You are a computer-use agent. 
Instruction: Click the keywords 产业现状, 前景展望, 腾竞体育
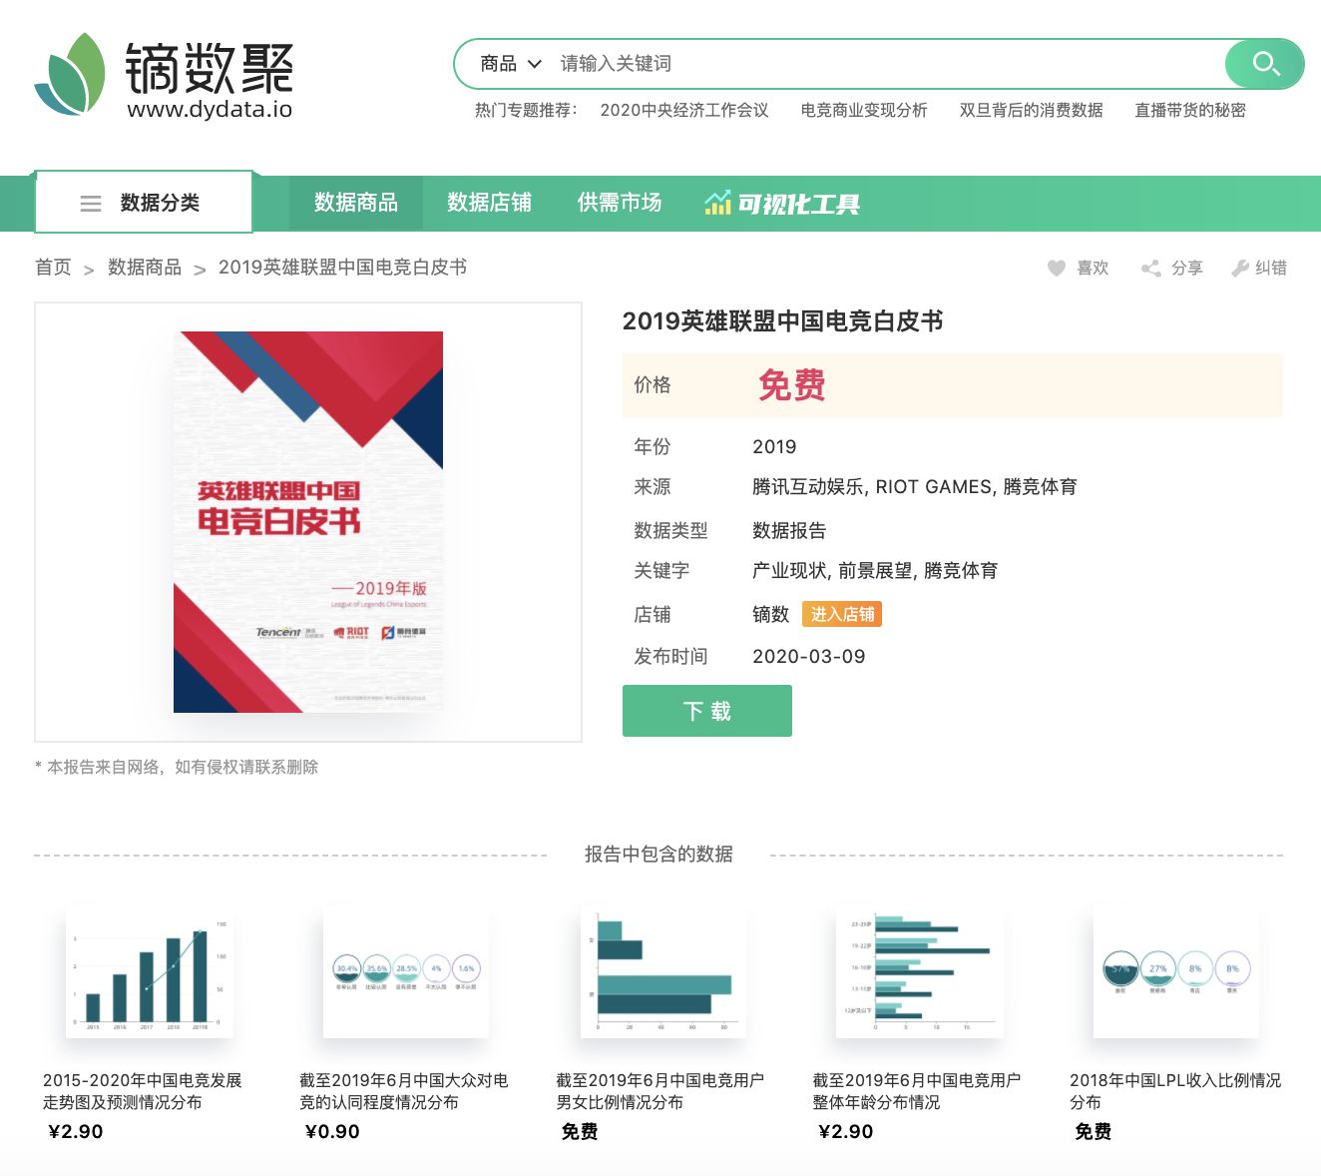point(875,570)
